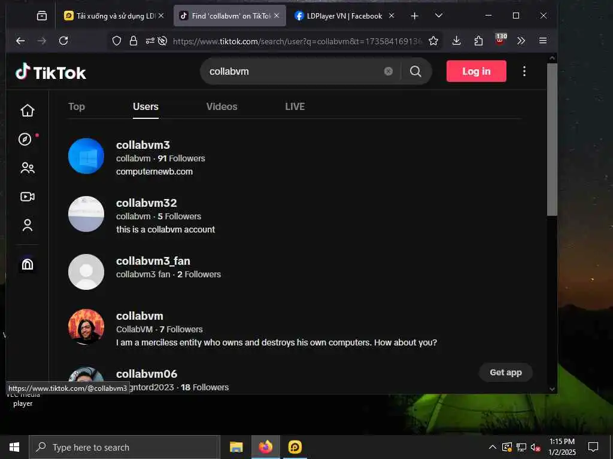
Task: Click the arch-shaped icon at sidebar bottom
Action: point(28,265)
